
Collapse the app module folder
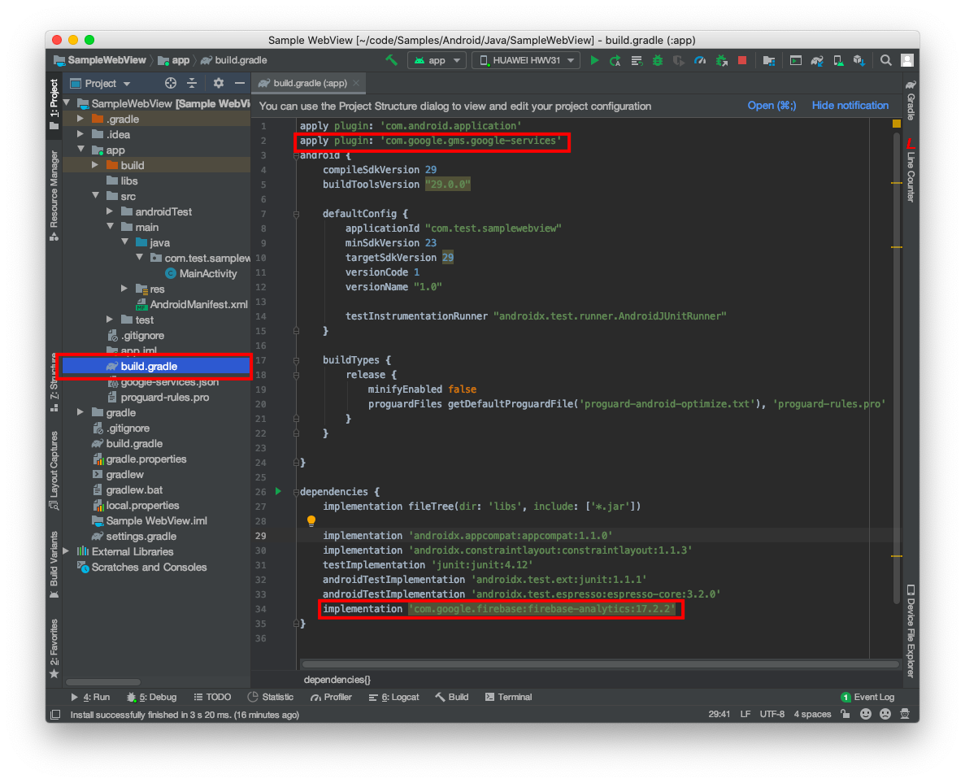coord(80,150)
